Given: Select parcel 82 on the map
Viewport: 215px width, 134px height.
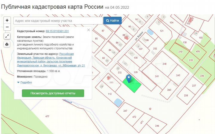Looking at the screenshot, I should pyautogui.click(x=104, y=58).
